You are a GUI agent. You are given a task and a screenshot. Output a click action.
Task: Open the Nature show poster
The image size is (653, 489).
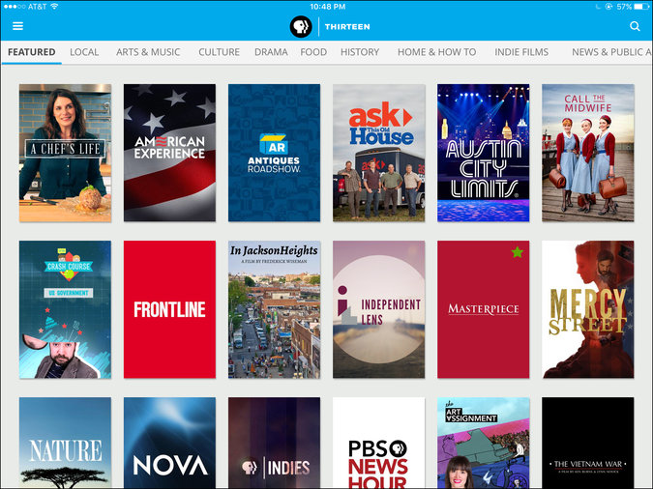click(65, 443)
